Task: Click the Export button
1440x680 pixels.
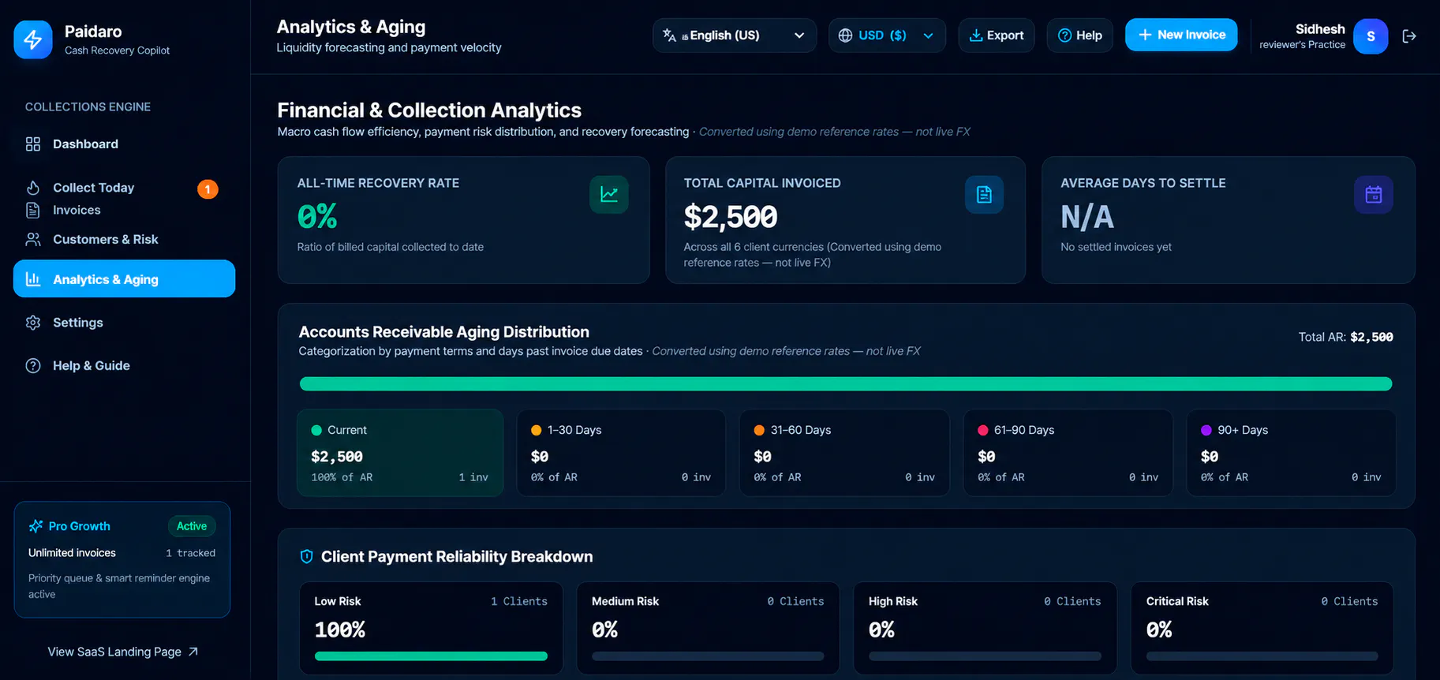Action: coord(996,35)
